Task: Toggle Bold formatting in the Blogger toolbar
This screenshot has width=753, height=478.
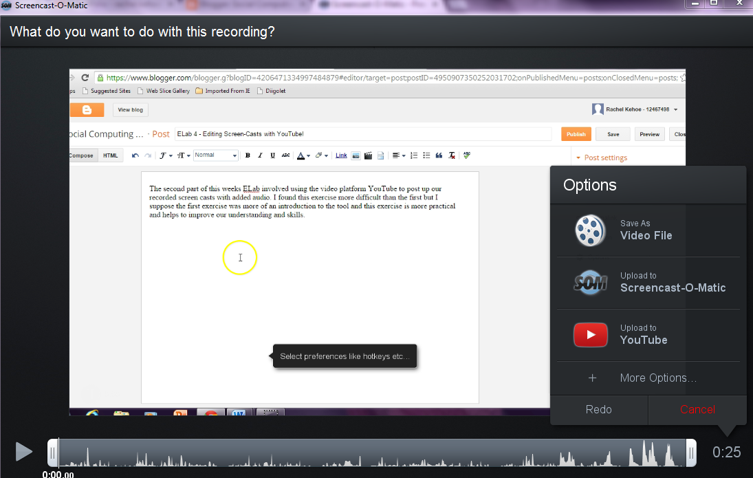Action: click(248, 155)
